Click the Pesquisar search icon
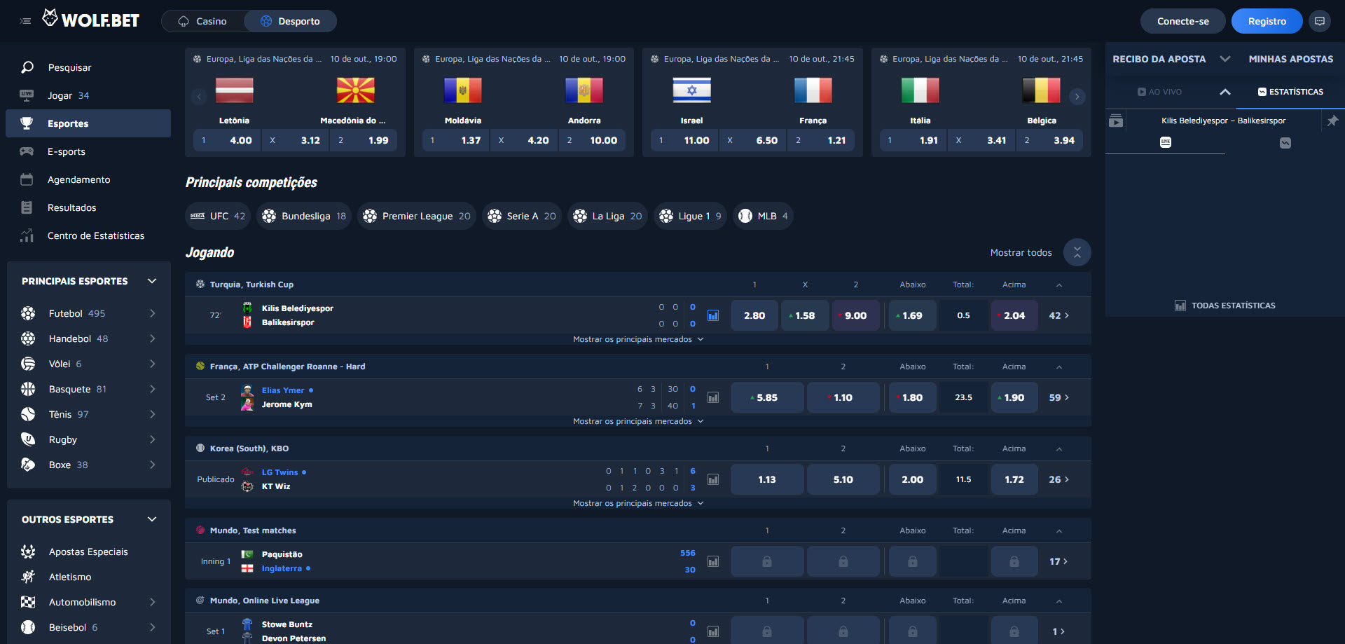1345x644 pixels. click(27, 67)
